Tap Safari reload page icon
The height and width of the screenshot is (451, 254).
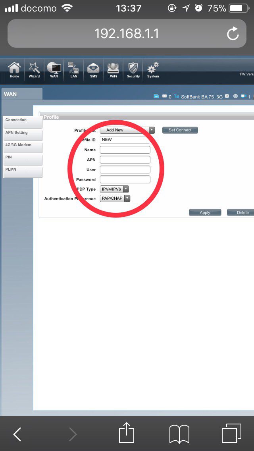233,34
